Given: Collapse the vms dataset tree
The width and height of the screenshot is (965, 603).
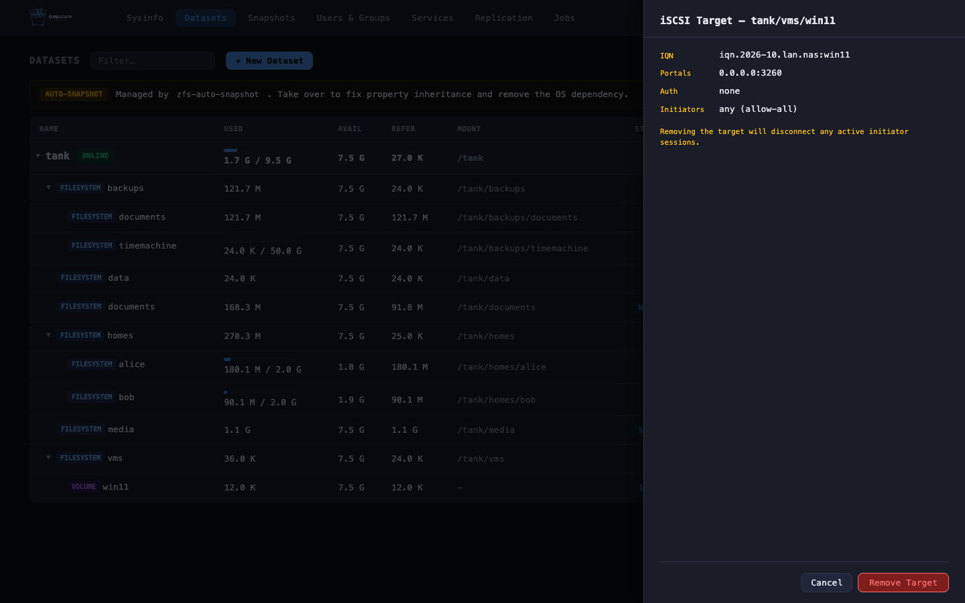Looking at the screenshot, I should coord(48,458).
